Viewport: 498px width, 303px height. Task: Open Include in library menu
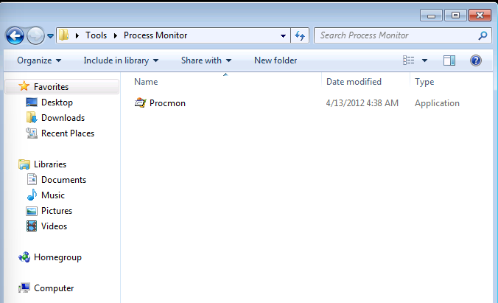121,60
